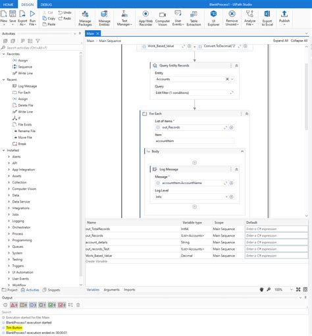Open Analyze File

click(x=249, y=18)
